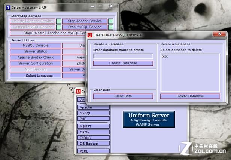Viewport: 231px width, 160px height.
Task: Click green indicator right of Stop MySQL Service
Action: point(111,27)
